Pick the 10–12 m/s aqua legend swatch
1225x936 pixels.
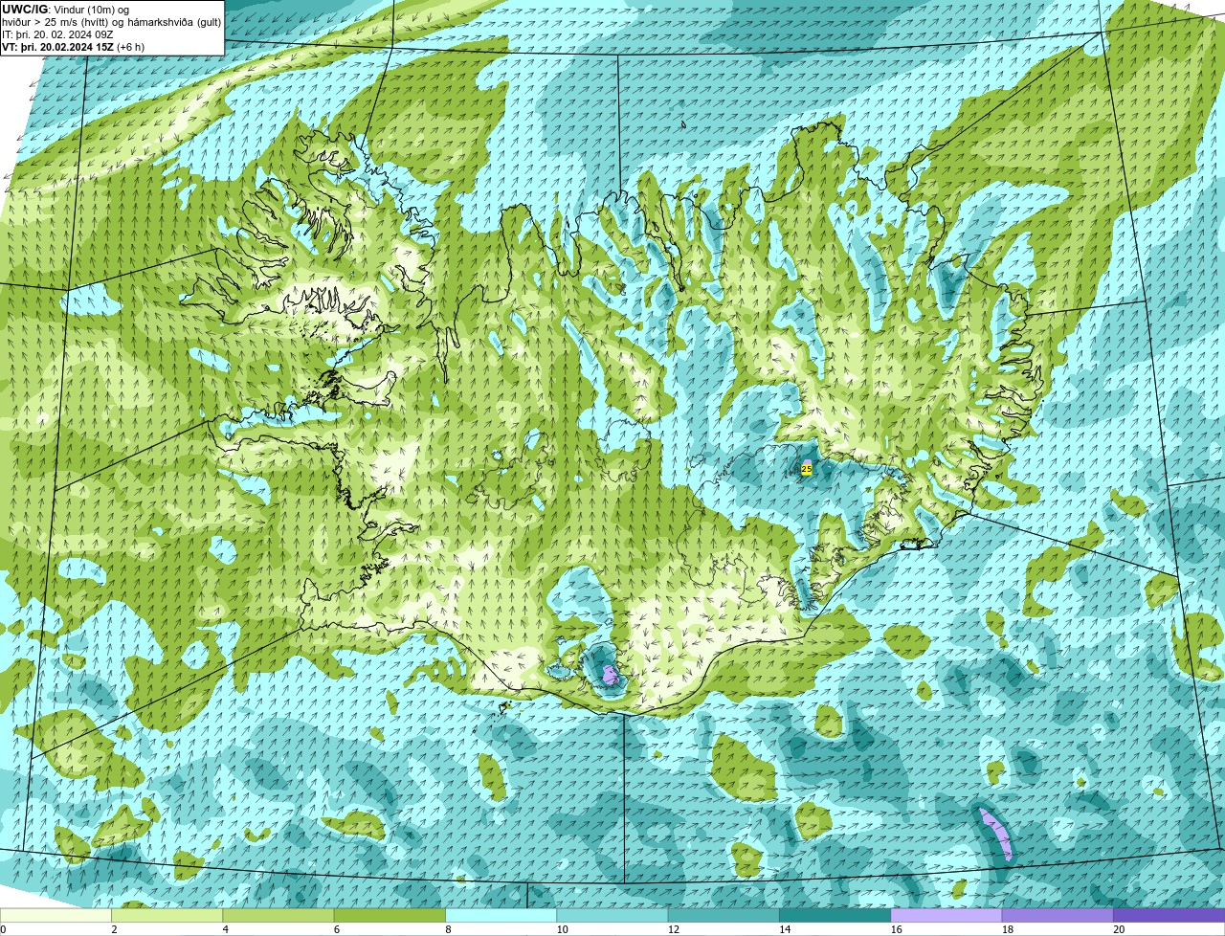click(x=612, y=915)
